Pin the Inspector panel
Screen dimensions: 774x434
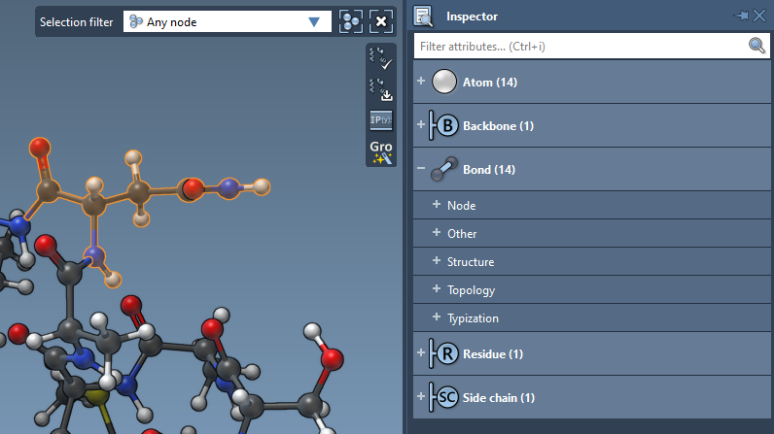tap(742, 16)
